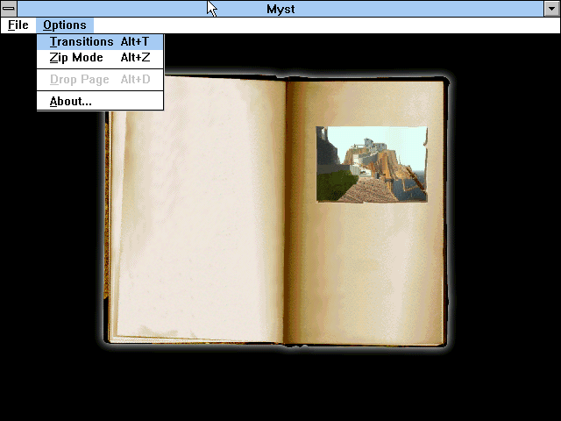Click the Alt+T shortcut label
Viewport: 561px width, 421px height.
click(x=135, y=42)
